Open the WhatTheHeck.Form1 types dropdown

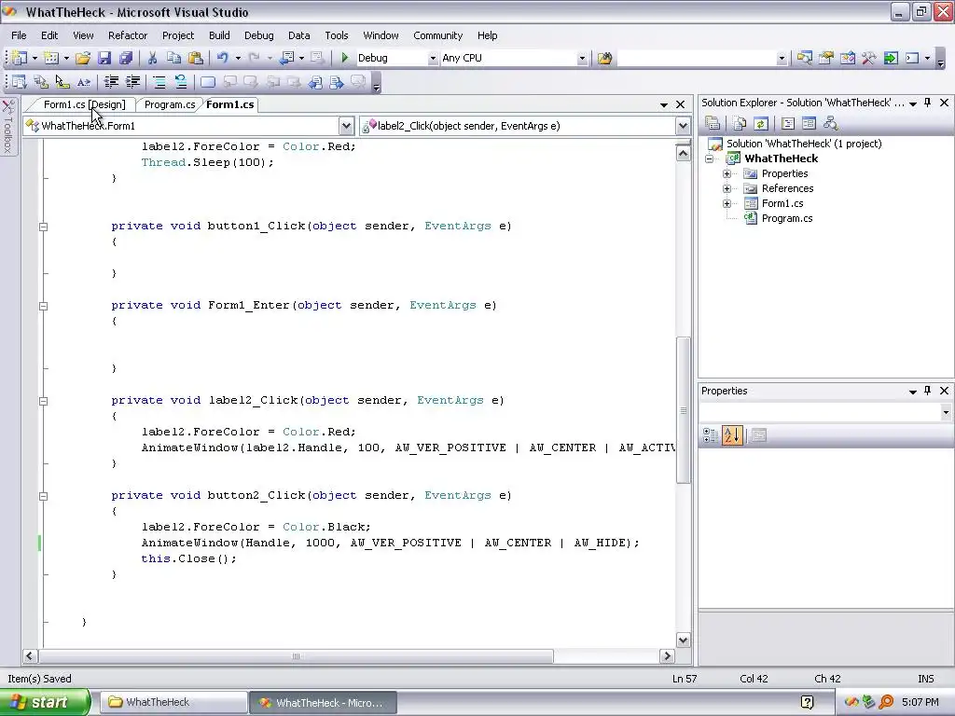[346, 126]
